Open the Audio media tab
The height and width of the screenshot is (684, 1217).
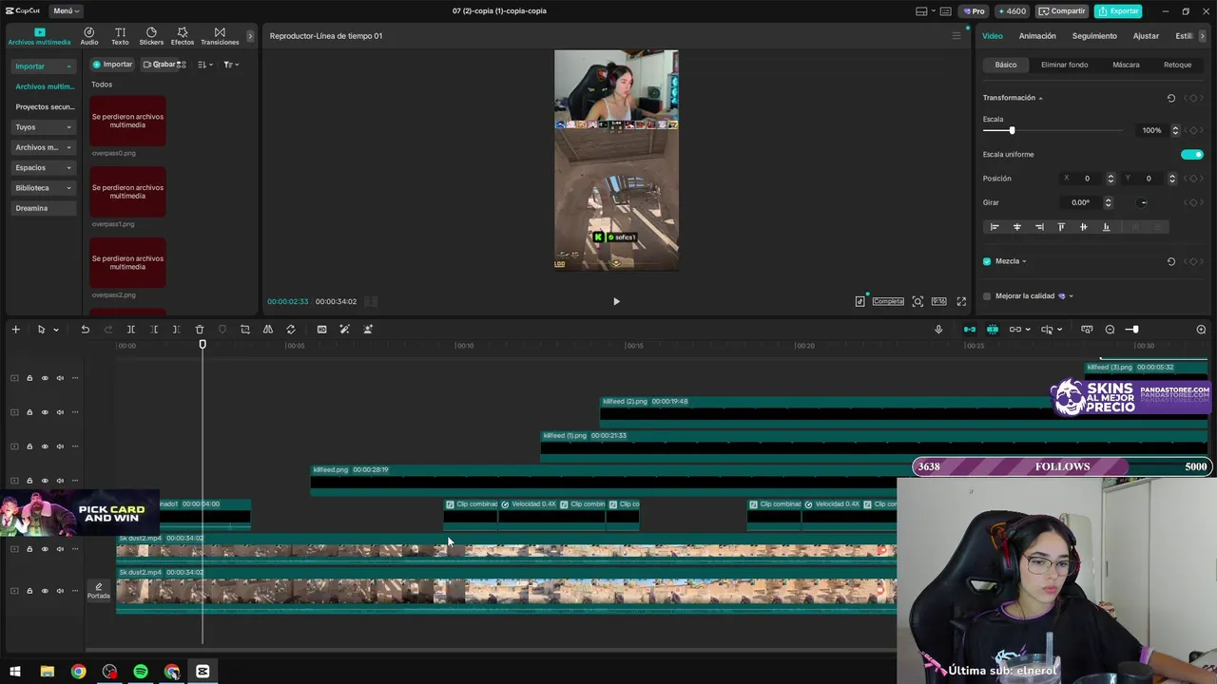(x=89, y=36)
